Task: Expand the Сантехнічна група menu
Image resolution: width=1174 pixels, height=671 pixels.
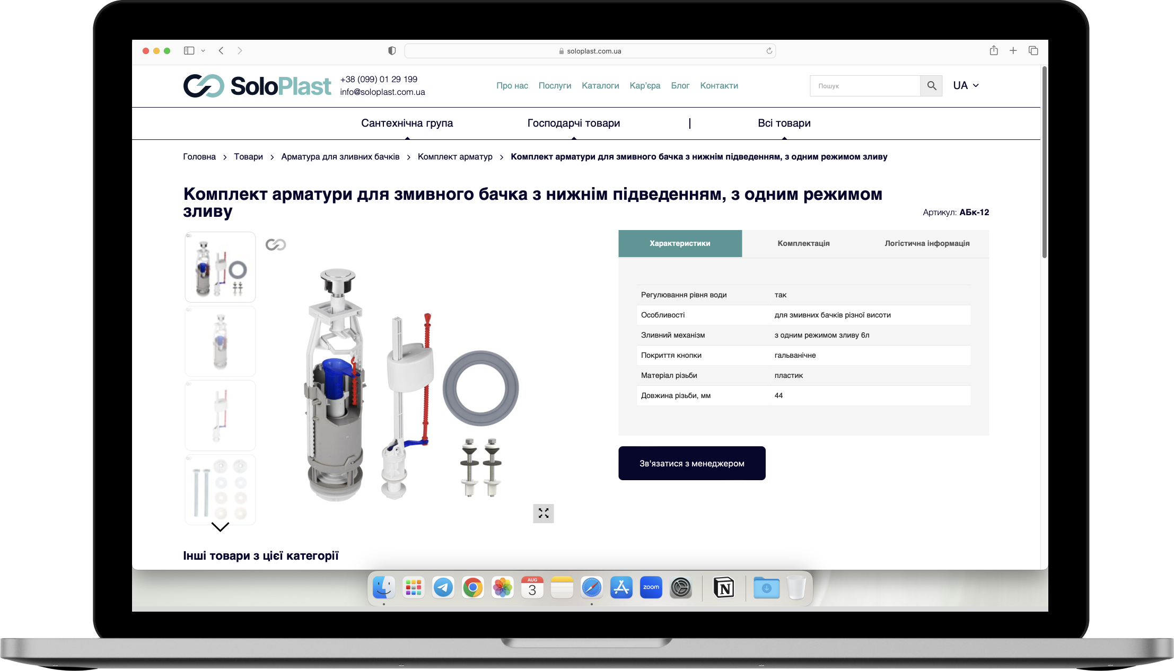Action: pyautogui.click(x=407, y=123)
